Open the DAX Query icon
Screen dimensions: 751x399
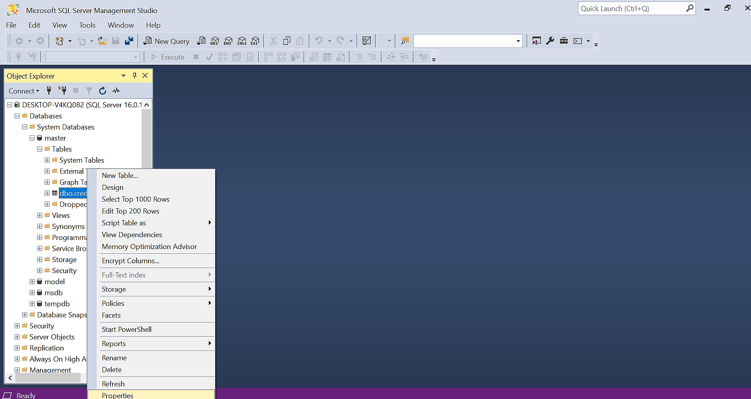[x=255, y=41]
